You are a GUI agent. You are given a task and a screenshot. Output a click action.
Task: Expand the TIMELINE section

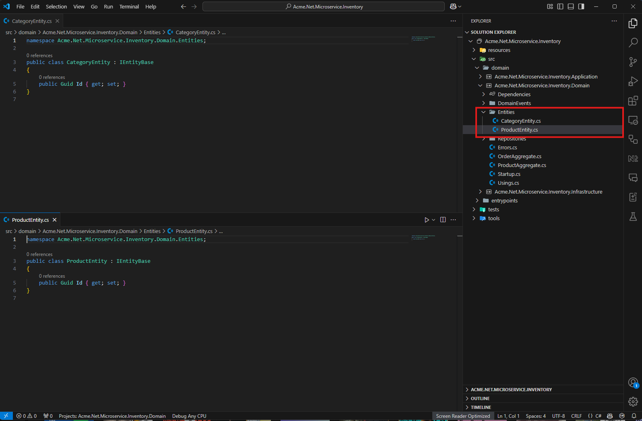click(543, 407)
